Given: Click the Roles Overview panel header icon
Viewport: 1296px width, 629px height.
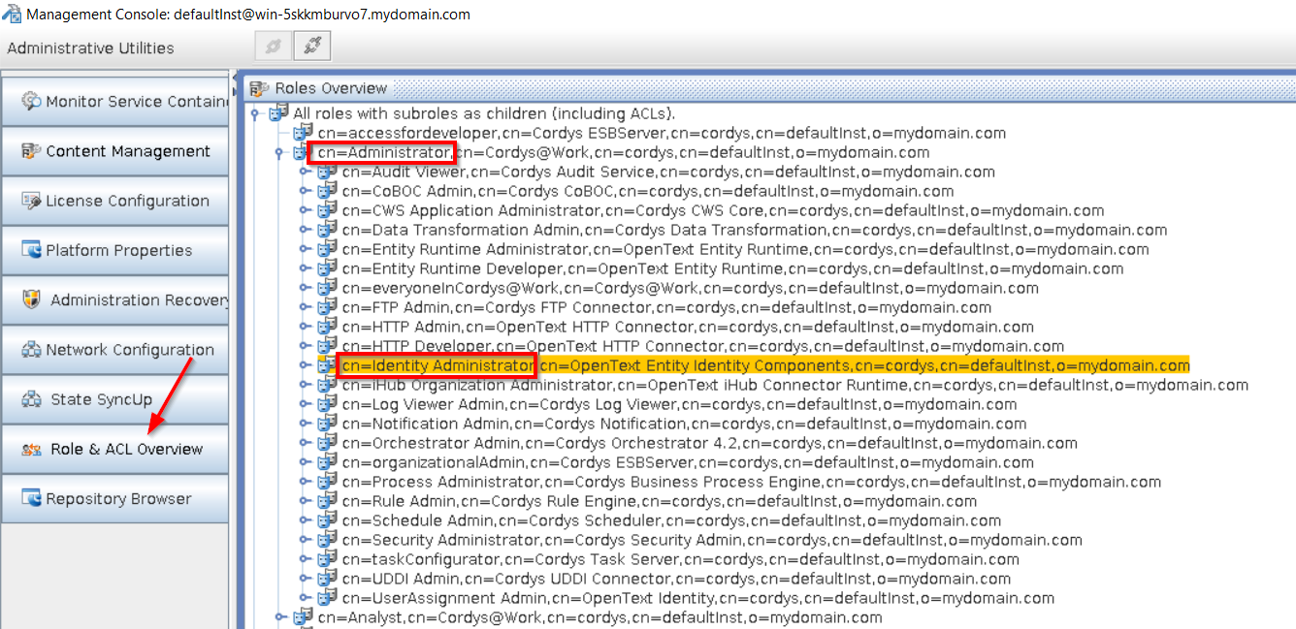Looking at the screenshot, I should pyautogui.click(x=259, y=88).
